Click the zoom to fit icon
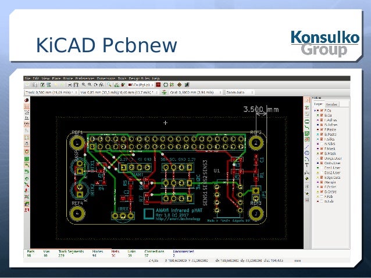The image size is (371, 278). click(x=101, y=85)
